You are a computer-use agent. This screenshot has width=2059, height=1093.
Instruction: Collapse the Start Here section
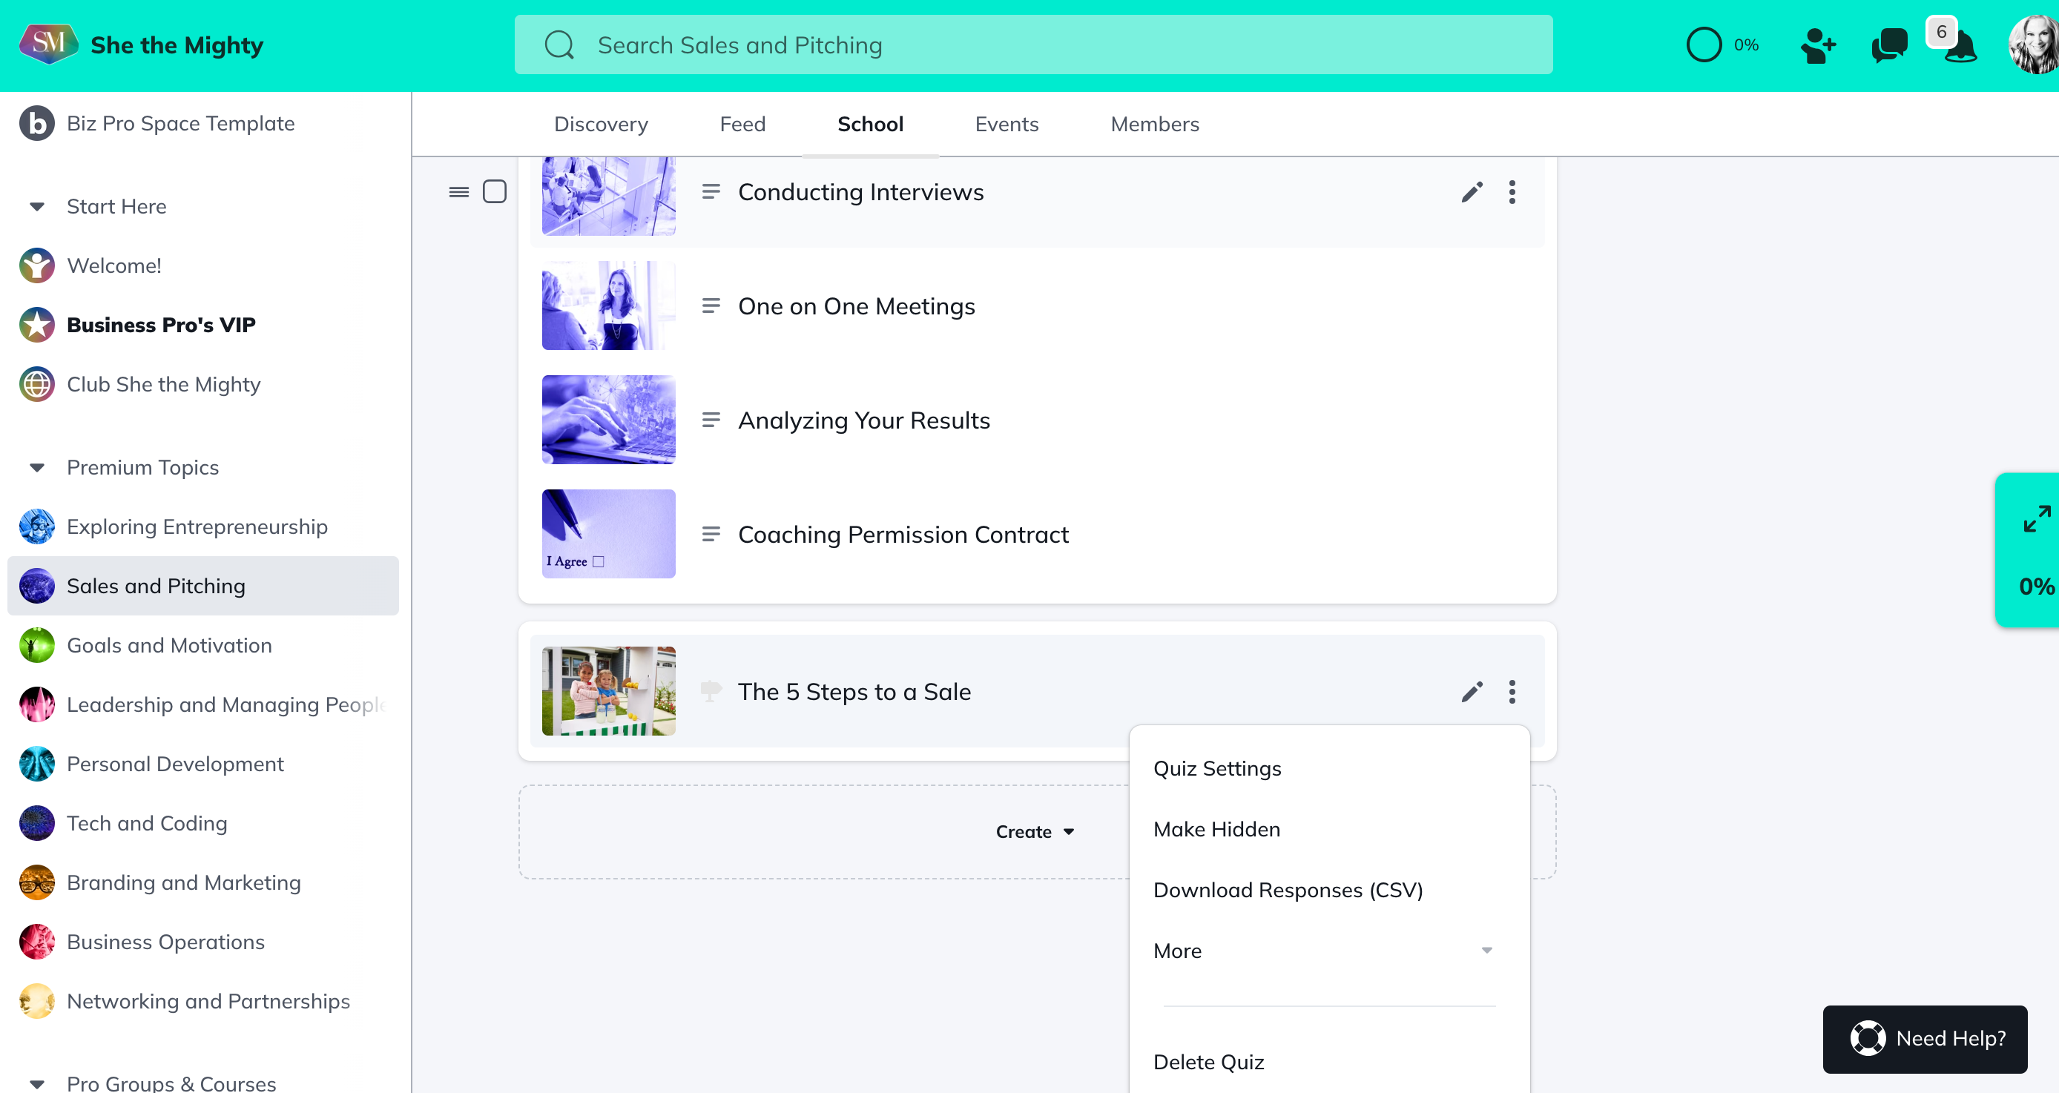tap(37, 207)
